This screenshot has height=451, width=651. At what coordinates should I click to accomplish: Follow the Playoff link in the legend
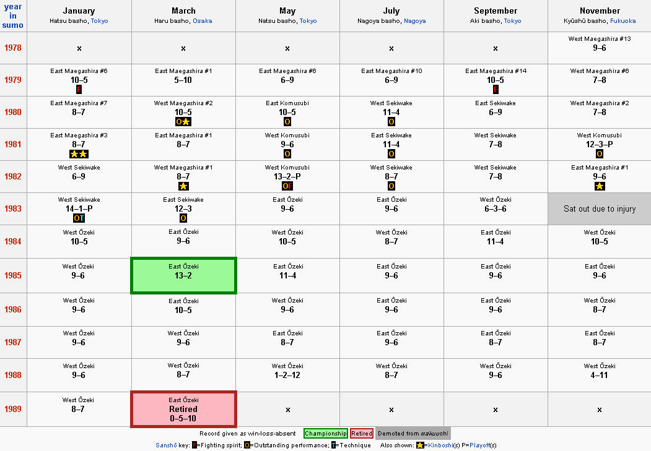[x=479, y=445]
